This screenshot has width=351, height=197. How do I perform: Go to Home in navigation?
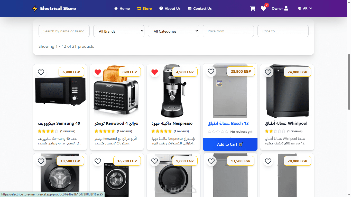click(x=122, y=8)
